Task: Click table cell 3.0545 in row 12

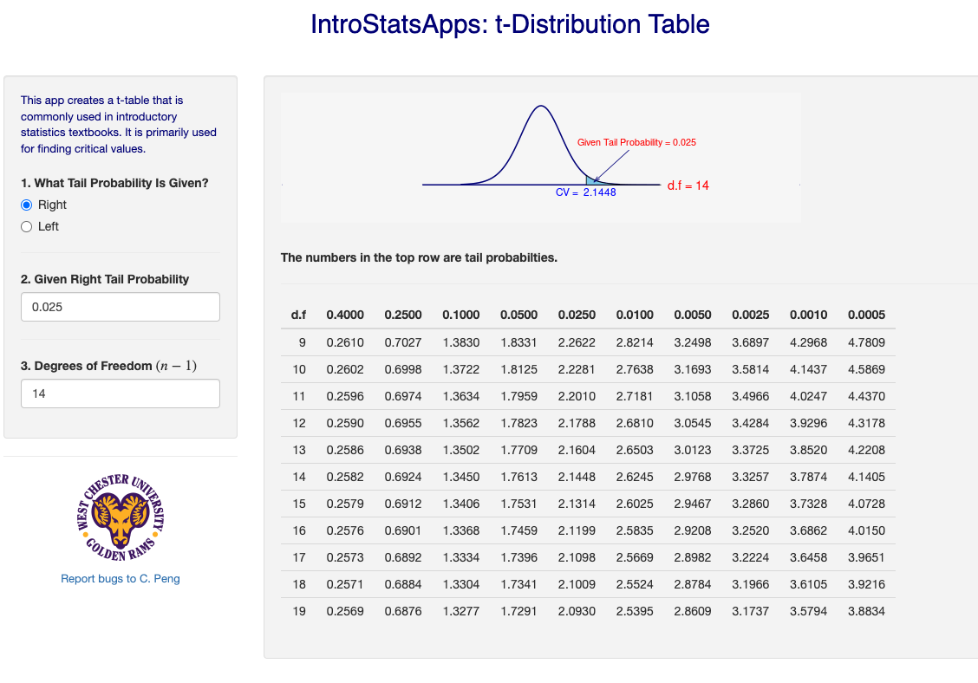Action: pyautogui.click(x=693, y=424)
